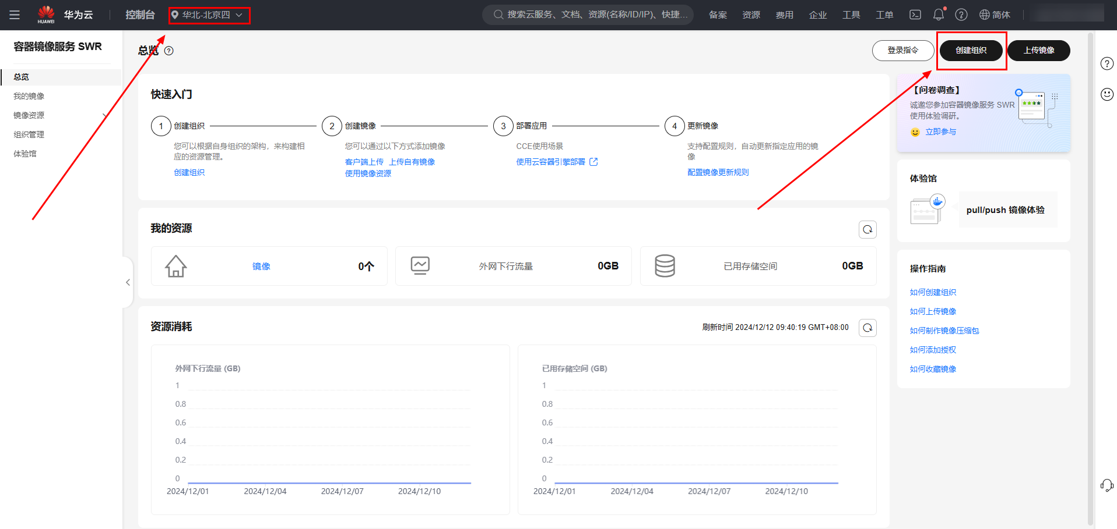Open the customer service headset icon
Screen dimensions: 1117x529
click(x=1107, y=485)
